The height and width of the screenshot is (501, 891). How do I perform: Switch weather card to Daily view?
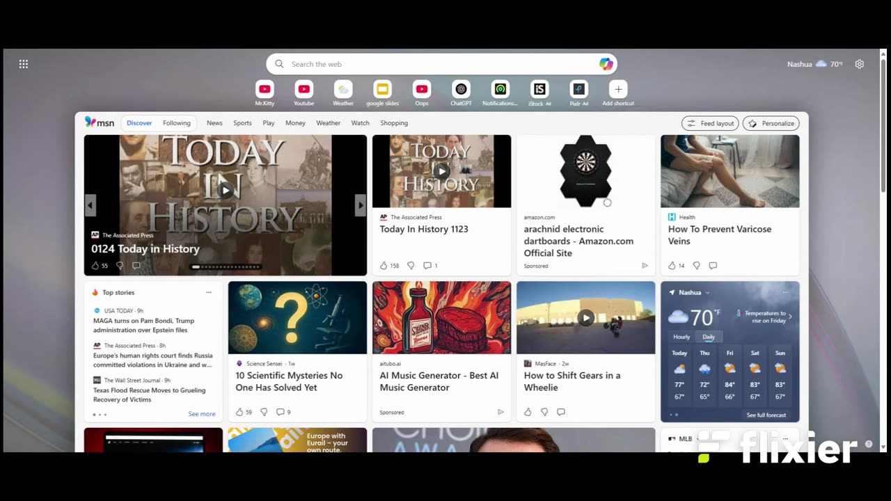coord(709,337)
